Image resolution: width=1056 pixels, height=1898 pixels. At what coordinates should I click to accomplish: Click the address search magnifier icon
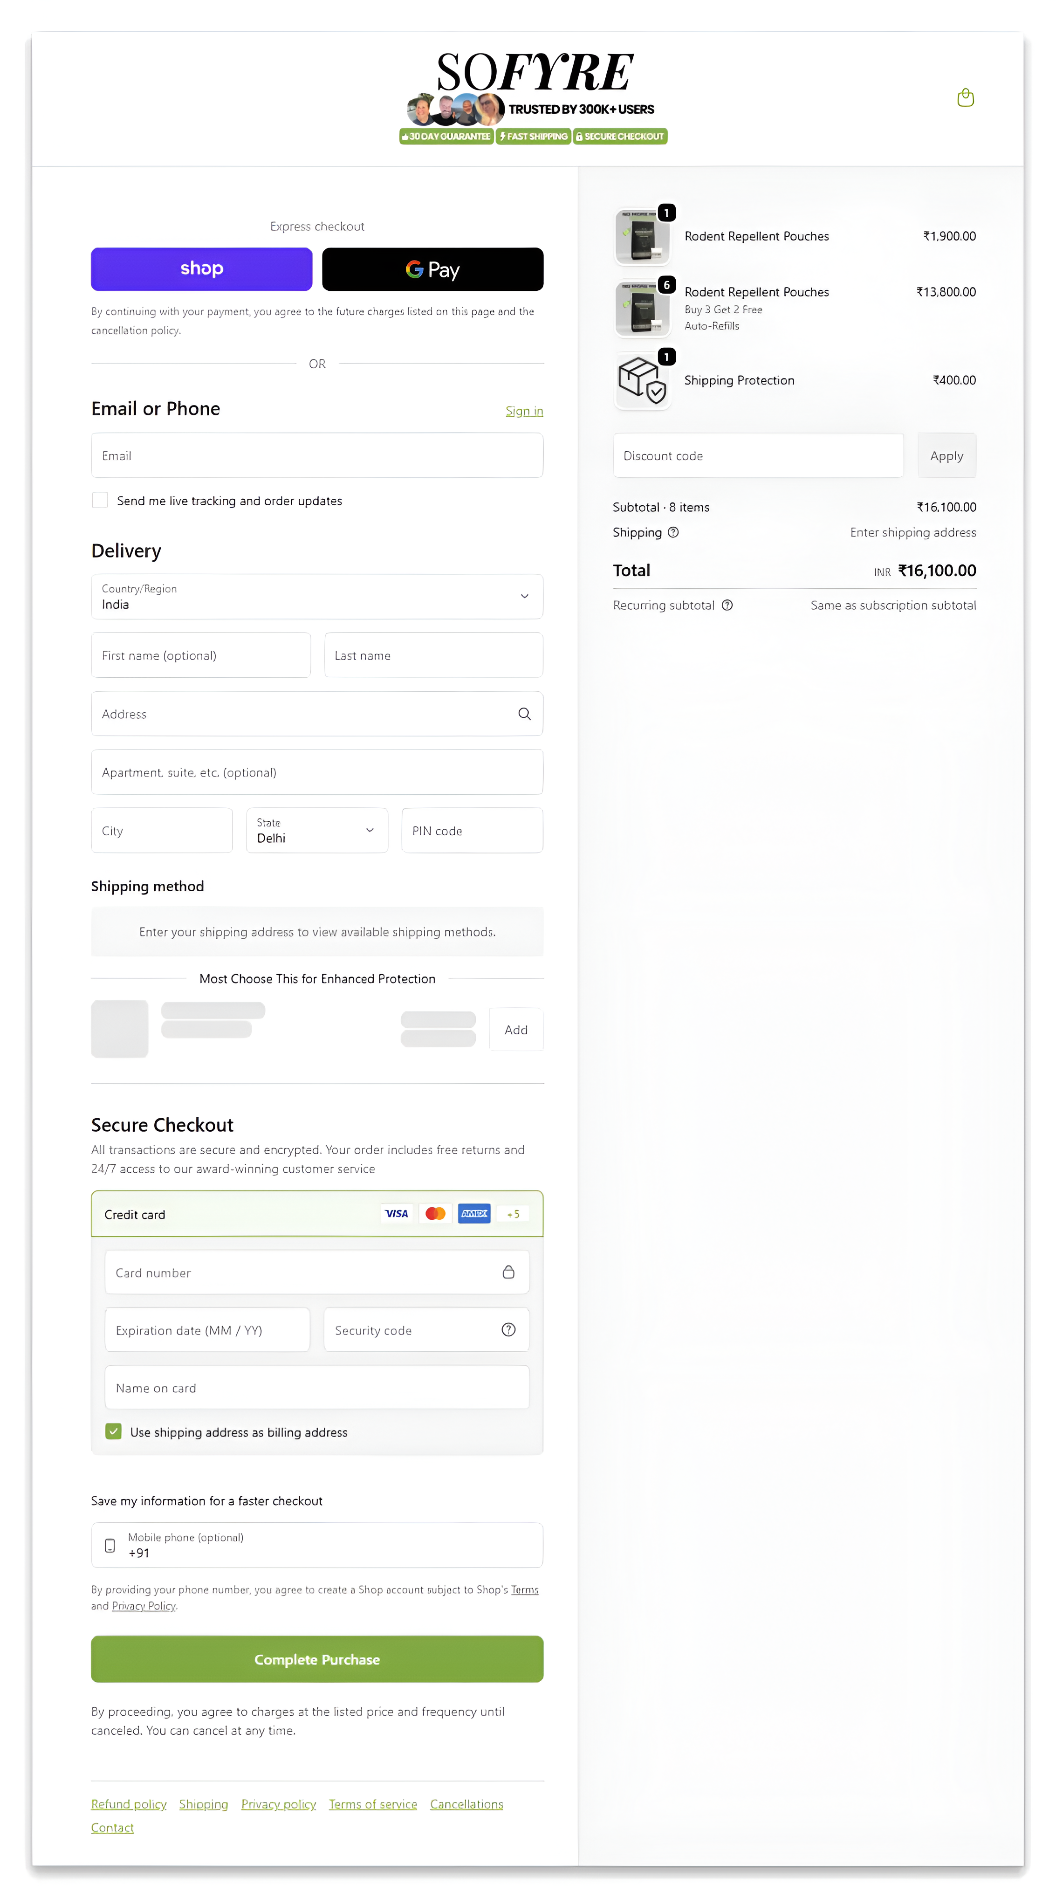tap(524, 713)
